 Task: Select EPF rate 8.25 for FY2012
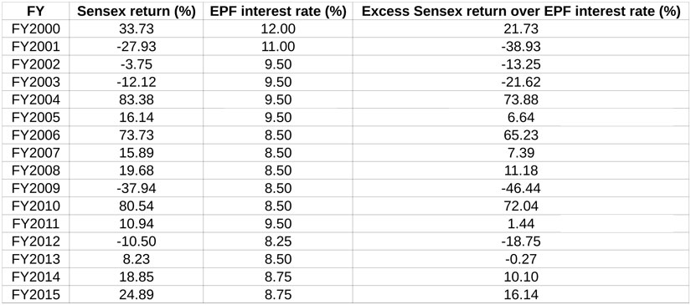point(277,241)
